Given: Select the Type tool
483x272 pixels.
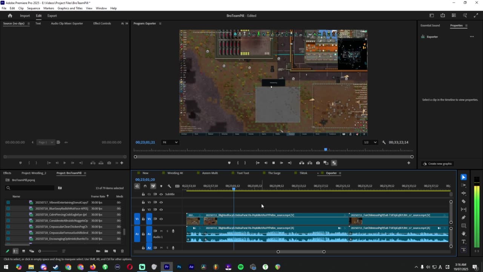Looking at the screenshot, I should click(464, 242).
